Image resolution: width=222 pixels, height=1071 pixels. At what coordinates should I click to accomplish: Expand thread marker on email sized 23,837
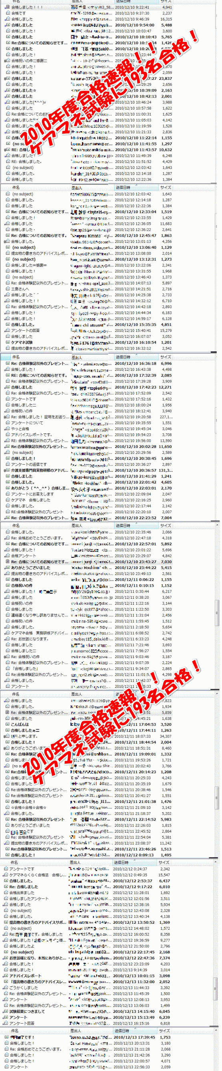pos(4,79)
